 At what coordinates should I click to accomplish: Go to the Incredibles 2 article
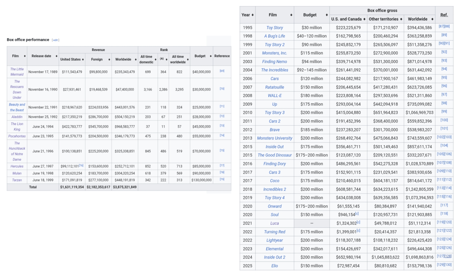click(x=274, y=189)
